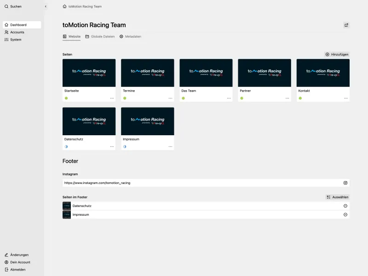Open System settings via the sliders icon
The image size is (368, 276).
click(x=6, y=40)
